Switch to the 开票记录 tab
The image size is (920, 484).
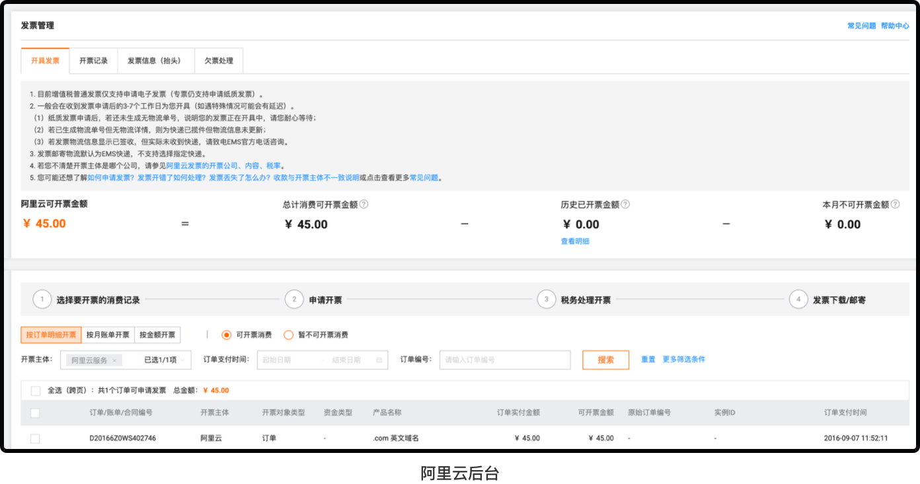point(93,61)
